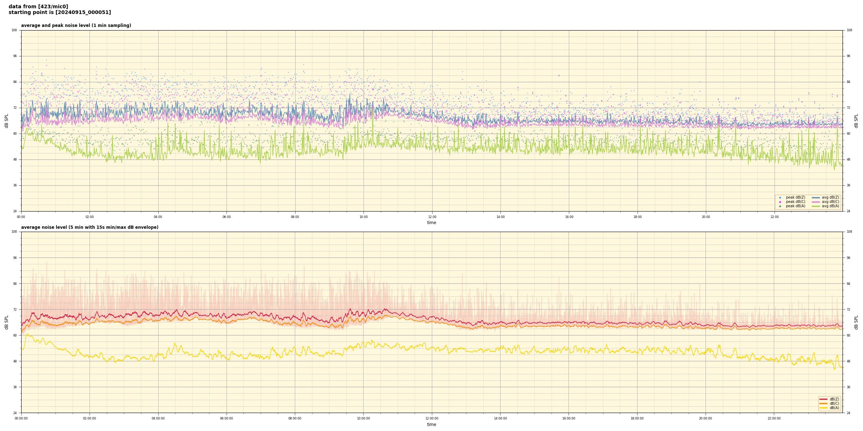Click the red dB(Z) swatch in bottom legend
The width and height of the screenshot is (863, 431).
(823, 399)
